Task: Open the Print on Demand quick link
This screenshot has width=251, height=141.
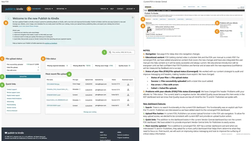Action: tap(12, 110)
